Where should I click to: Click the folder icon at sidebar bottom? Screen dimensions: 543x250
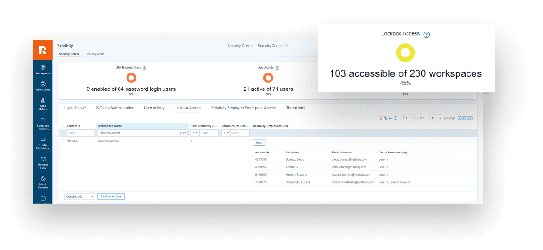(x=43, y=199)
